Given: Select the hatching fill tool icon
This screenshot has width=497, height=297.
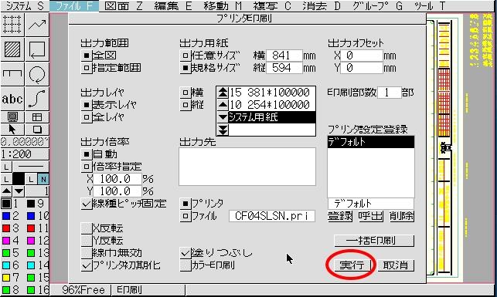Looking at the screenshot, I should (x=12, y=49).
